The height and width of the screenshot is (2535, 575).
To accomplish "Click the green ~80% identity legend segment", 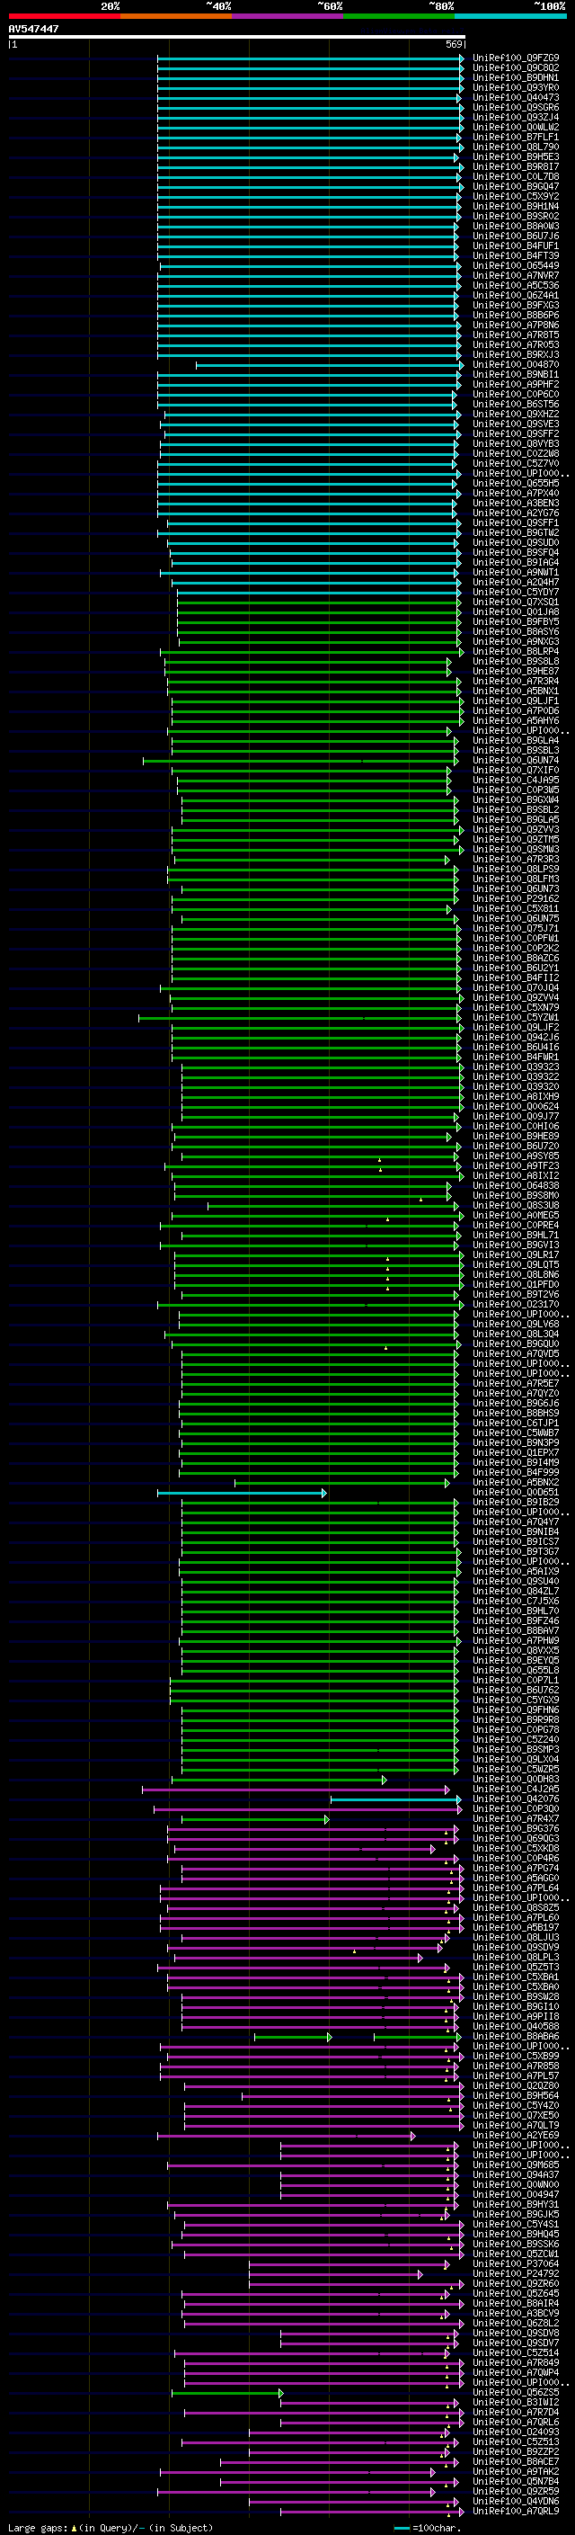I will (x=399, y=16).
